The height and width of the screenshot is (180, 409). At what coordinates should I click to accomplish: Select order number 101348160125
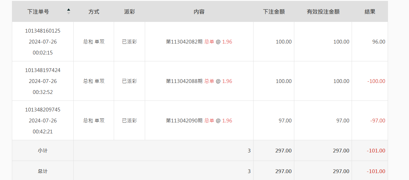coord(43,31)
